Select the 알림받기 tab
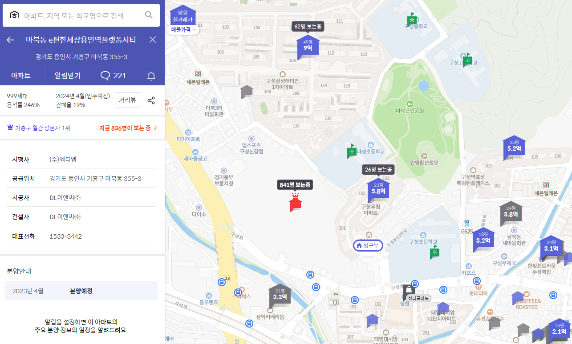 (68, 76)
